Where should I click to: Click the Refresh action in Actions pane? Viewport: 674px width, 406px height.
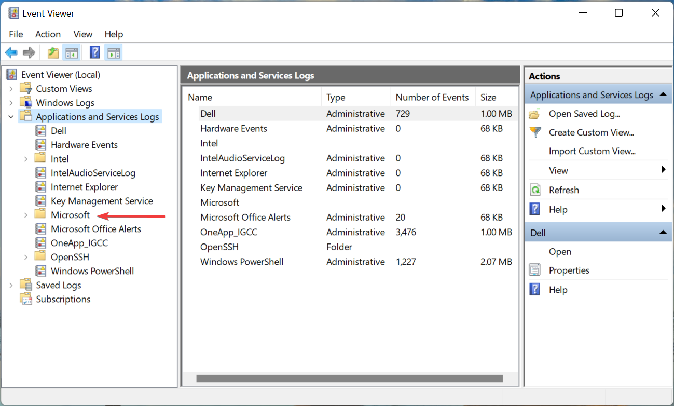pos(563,190)
